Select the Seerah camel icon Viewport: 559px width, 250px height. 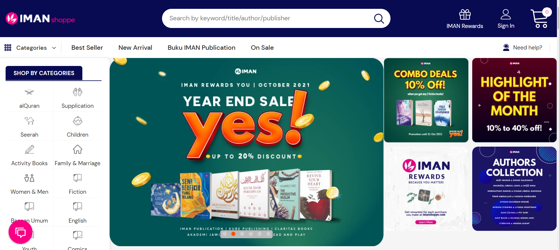click(x=29, y=121)
